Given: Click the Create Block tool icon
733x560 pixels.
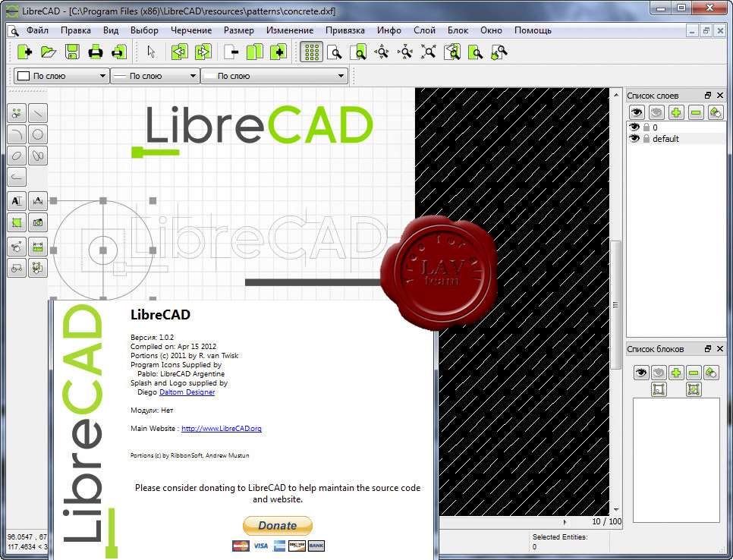Looking at the screenshot, I should tap(17, 268).
